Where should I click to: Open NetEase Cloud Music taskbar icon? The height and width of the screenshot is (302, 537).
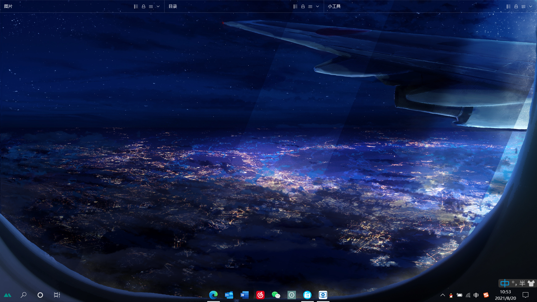(x=260, y=295)
